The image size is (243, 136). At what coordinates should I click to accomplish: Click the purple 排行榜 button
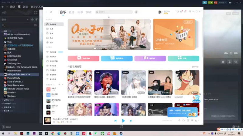(150, 58)
